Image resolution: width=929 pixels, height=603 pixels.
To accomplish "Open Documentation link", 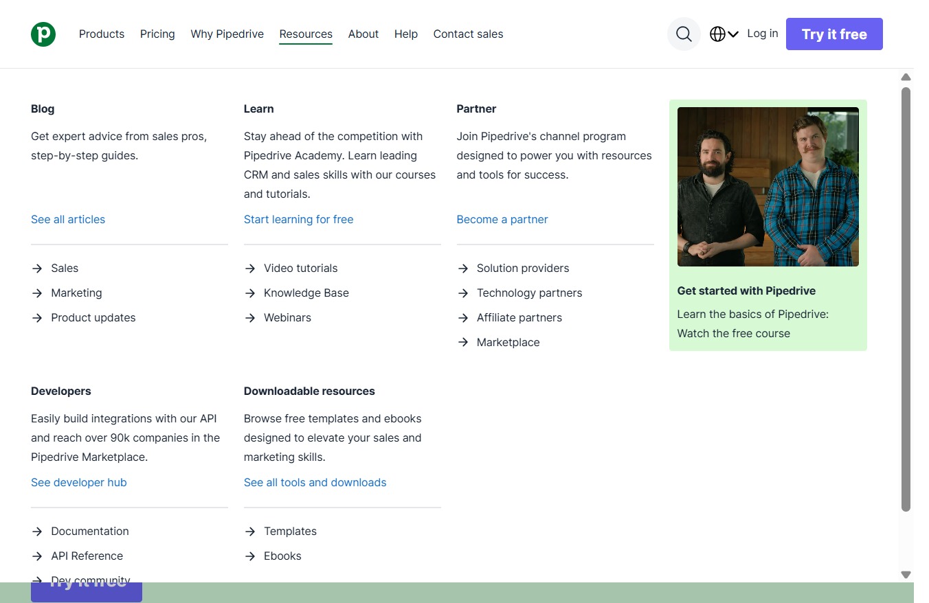I will pyautogui.click(x=90, y=532).
